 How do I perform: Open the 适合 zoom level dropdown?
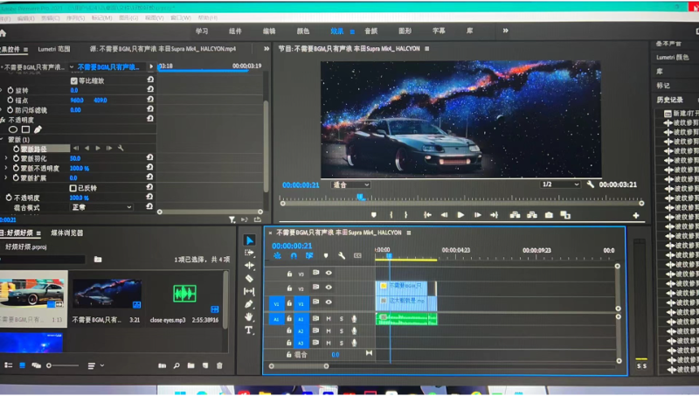pyautogui.click(x=351, y=184)
